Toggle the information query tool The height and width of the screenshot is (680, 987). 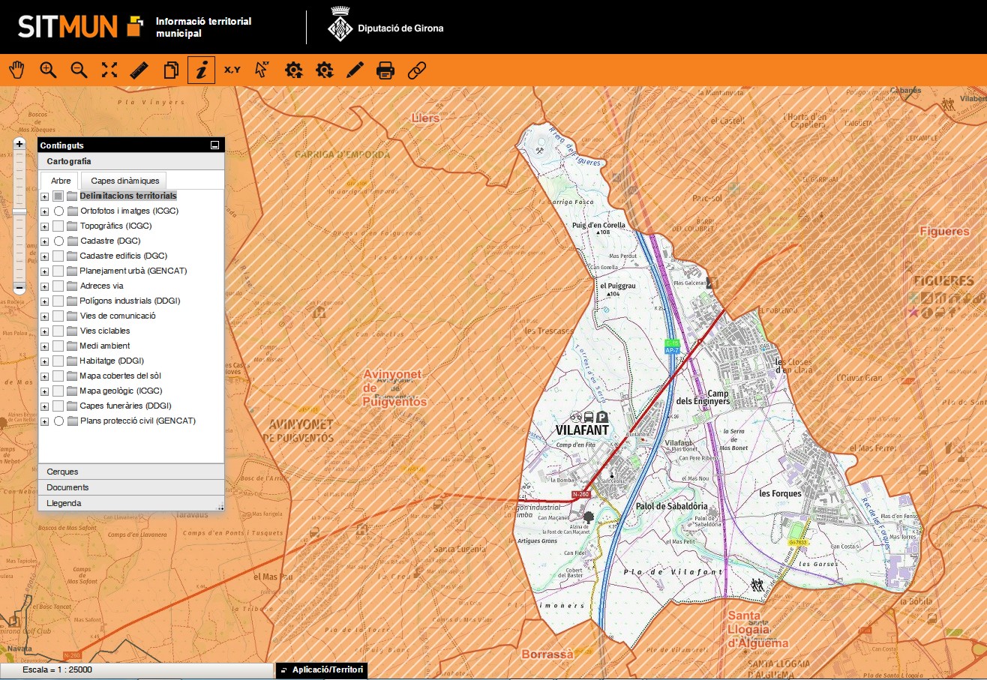201,70
